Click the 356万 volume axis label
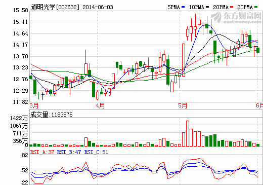This screenshot has width=263, height=185. (x=20, y=141)
